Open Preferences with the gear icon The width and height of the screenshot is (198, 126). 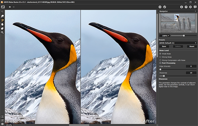click(190, 7)
